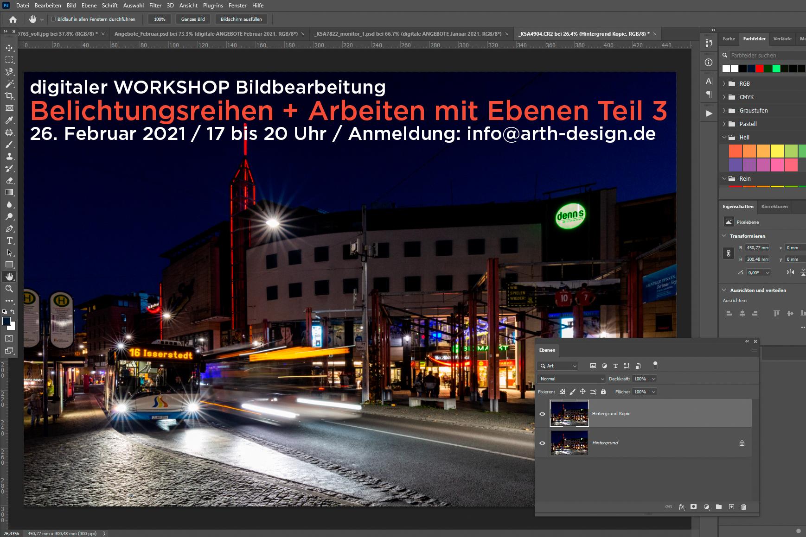Screen dimensions: 806x537
Task: Select the Eyedropper tool
Action: click(9, 120)
